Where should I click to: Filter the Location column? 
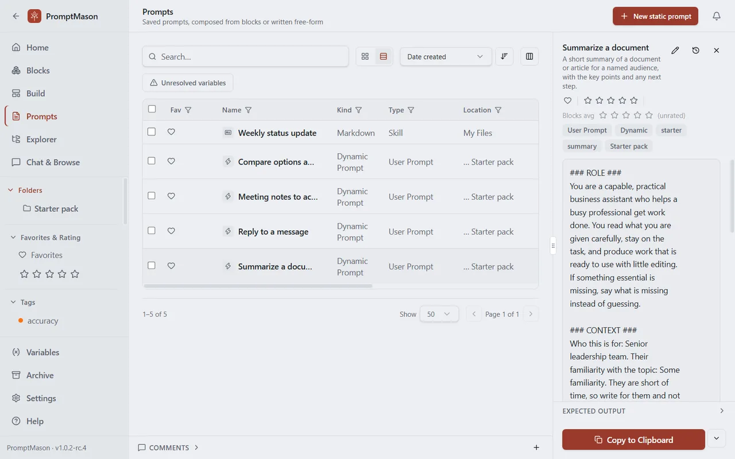click(498, 110)
